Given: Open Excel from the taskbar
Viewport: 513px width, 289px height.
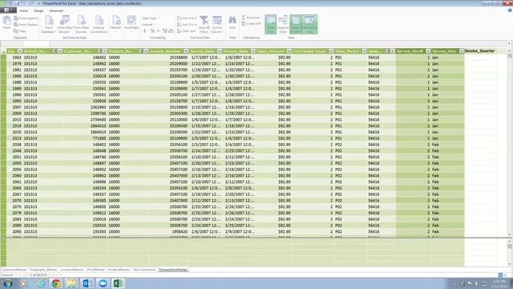Looking at the screenshot, I should (118, 283).
